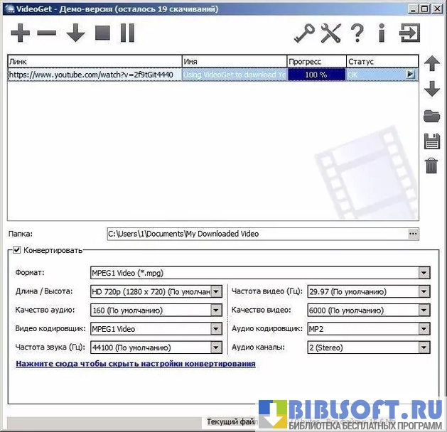Image resolution: width=447 pixels, height=432 pixels.
Task: Click the link to hide conversion settings
Action: [135, 364]
